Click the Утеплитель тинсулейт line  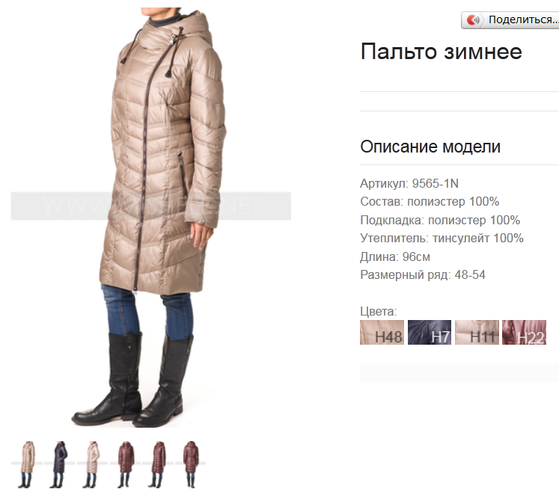pyautogui.click(x=442, y=238)
